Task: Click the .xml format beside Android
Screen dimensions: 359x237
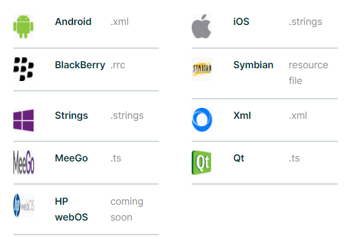Action: 119,22
